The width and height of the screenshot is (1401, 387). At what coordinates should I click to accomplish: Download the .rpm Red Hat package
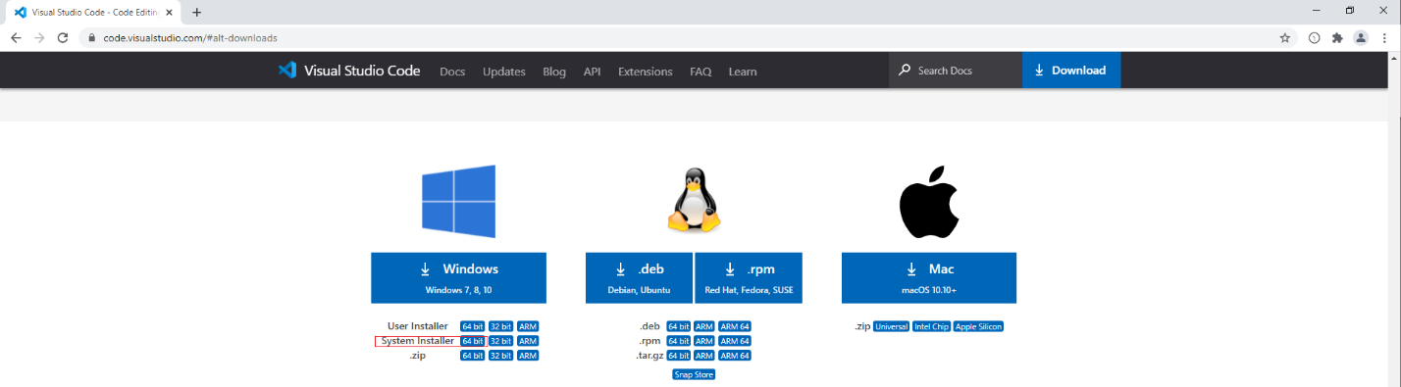coord(749,278)
